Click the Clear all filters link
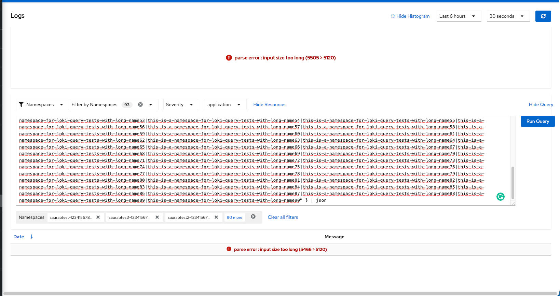 (283, 217)
